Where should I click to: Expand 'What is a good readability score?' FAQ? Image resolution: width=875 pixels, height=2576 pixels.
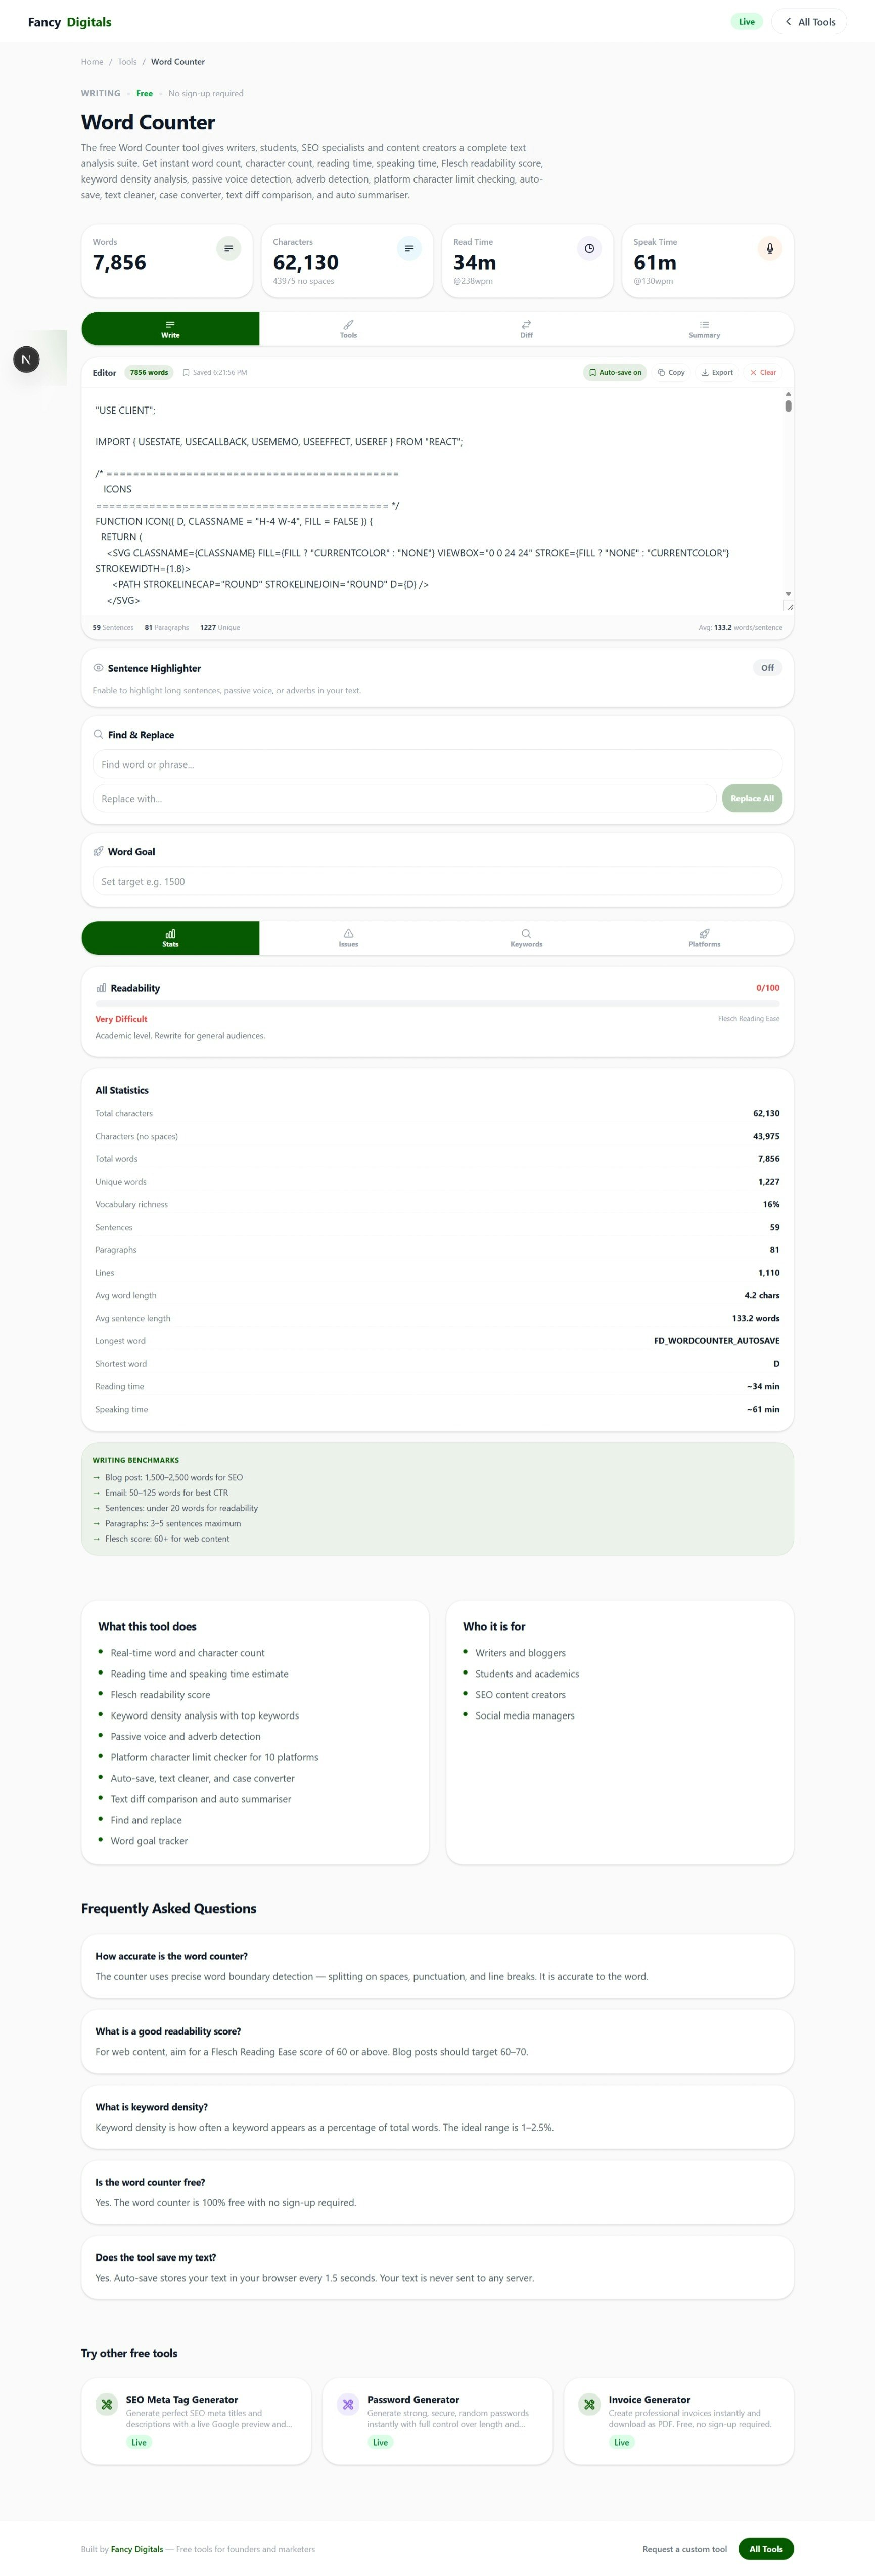[437, 2042]
